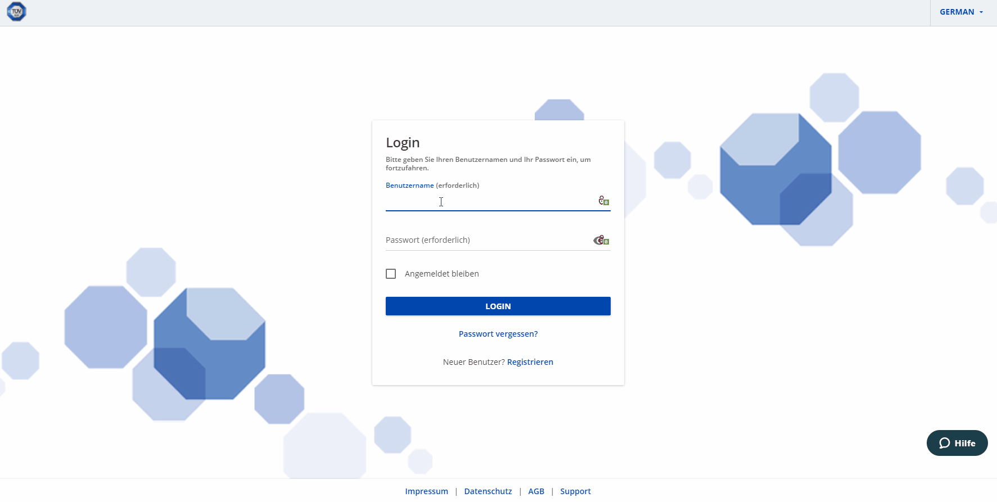Click the TÜV logo in the header
Image resolution: width=997 pixels, height=502 pixels.
(x=16, y=12)
